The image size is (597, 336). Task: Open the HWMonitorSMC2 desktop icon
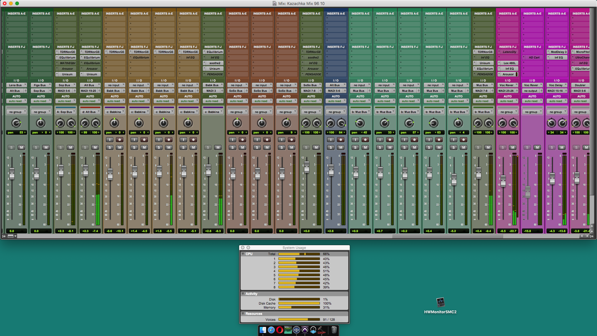click(440, 302)
